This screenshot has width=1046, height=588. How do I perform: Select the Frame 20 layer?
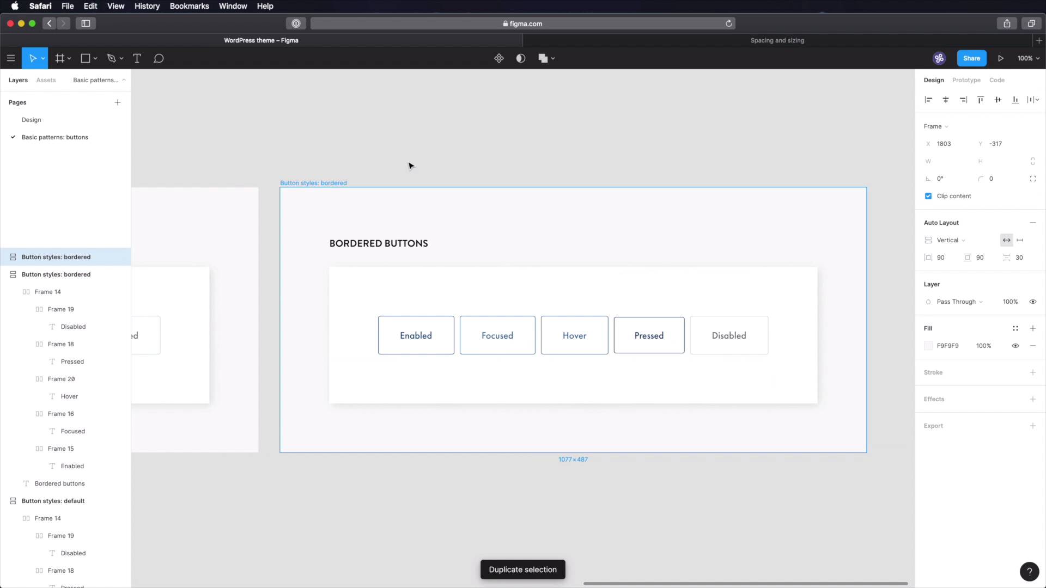pos(61,379)
